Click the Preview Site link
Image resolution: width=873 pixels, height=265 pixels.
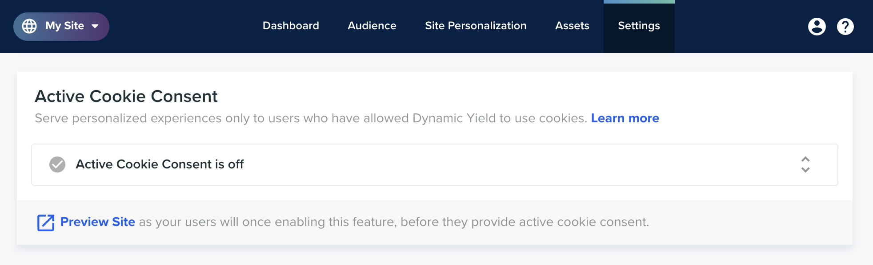click(98, 222)
